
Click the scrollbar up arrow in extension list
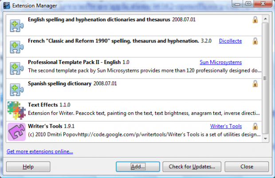pyautogui.click(x=265, y=19)
